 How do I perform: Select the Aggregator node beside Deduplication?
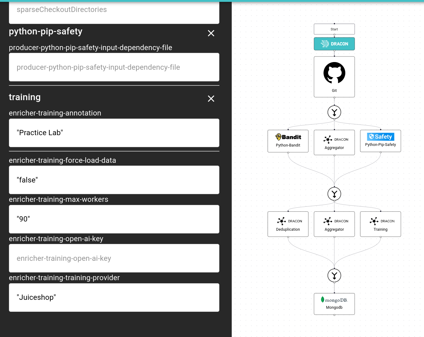pyautogui.click(x=334, y=224)
